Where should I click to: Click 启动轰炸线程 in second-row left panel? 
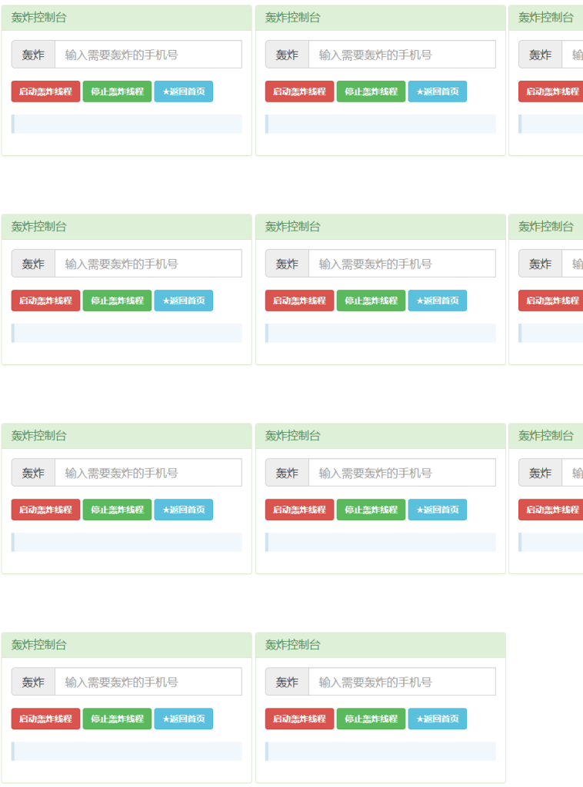click(x=45, y=301)
